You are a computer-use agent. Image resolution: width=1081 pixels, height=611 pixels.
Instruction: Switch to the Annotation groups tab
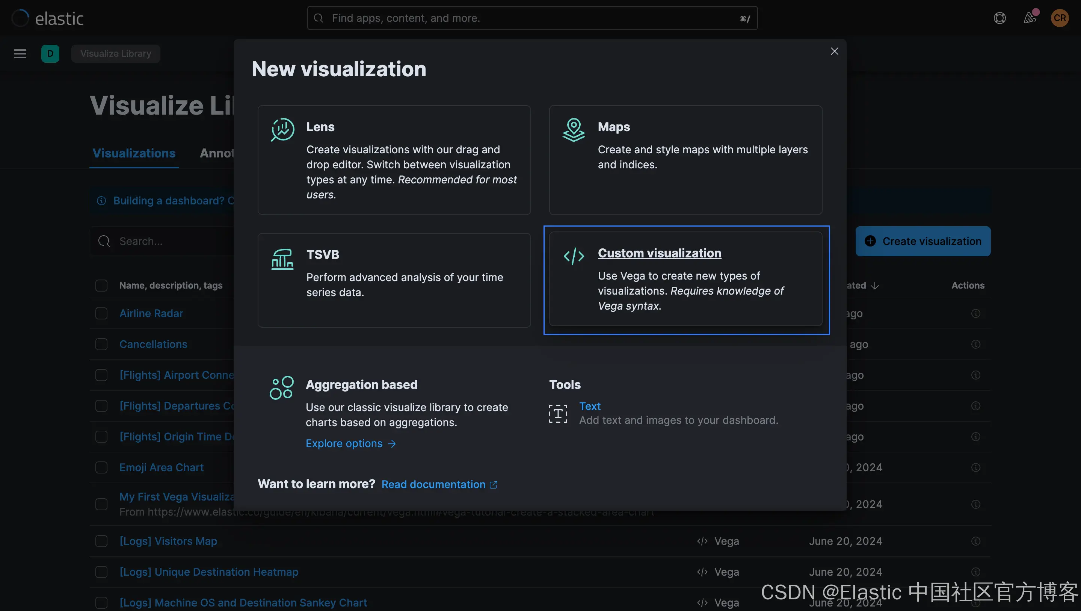pos(216,153)
